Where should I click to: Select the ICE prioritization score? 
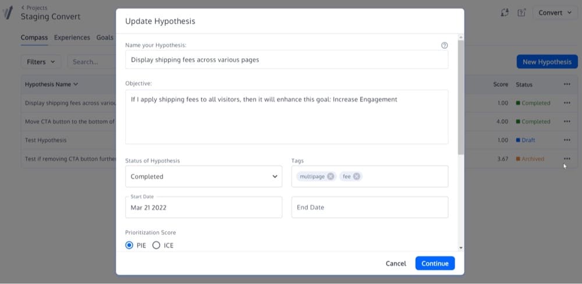coord(156,245)
